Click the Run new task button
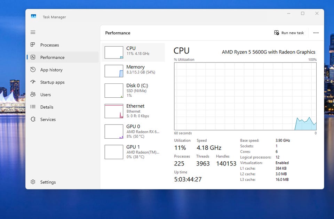334x219 pixels. point(289,33)
